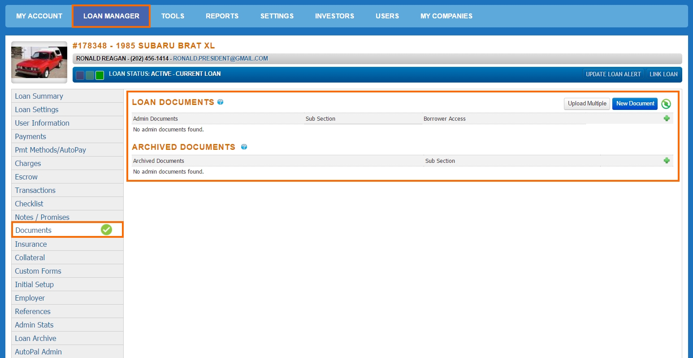The width and height of the screenshot is (693, 358).
Task: Open the My Account tab
Action: (39, 16)
